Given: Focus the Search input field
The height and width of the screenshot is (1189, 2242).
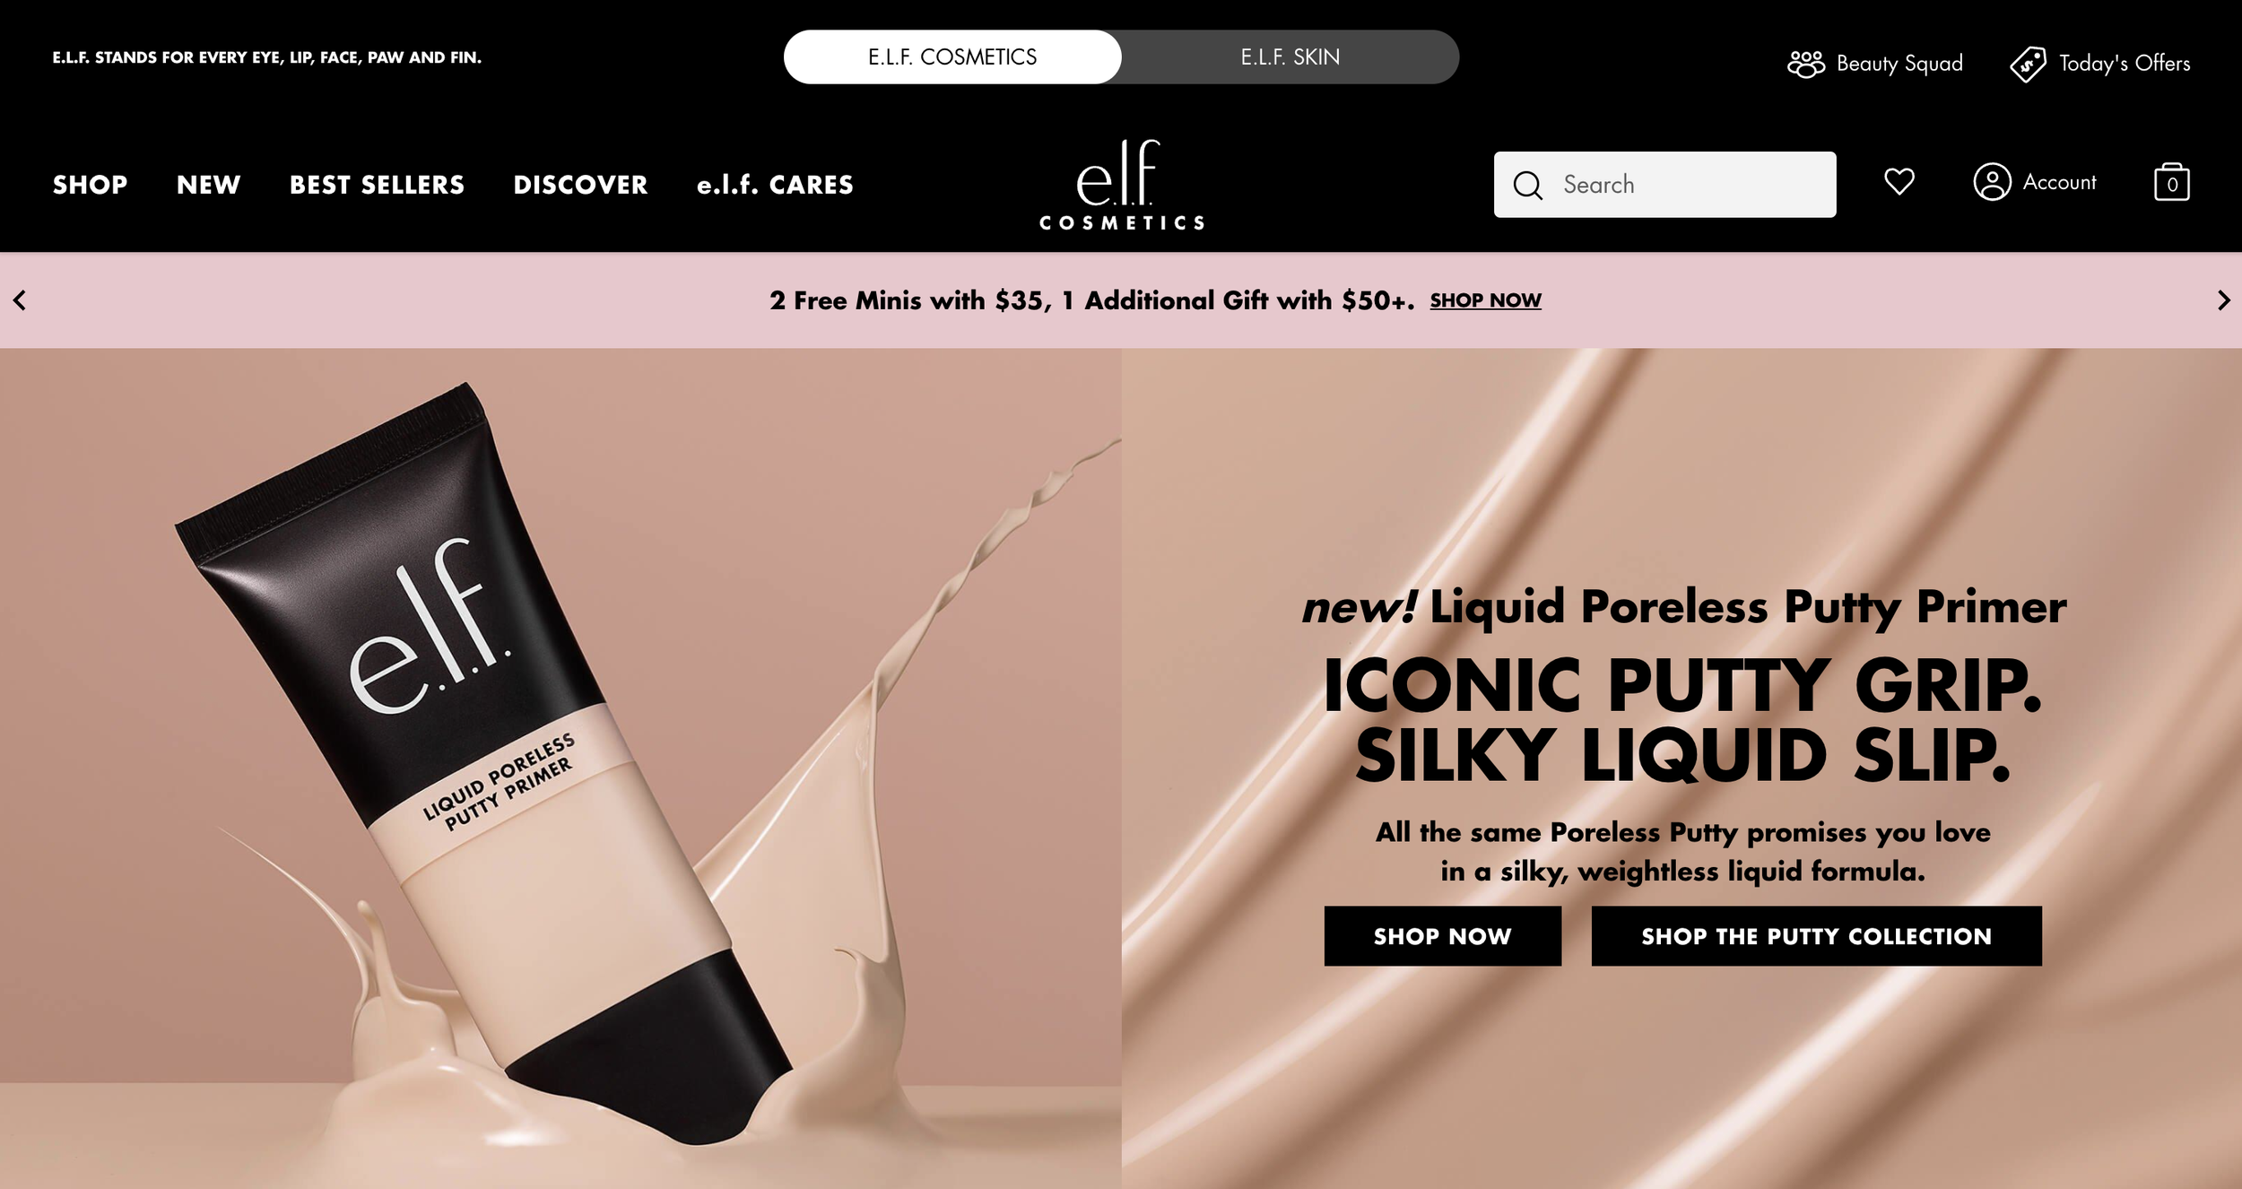Looking at the screenshot, I should (x=1664, y=185).
